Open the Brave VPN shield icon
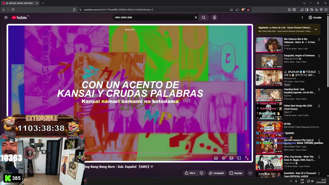Screen dimensions: 329x185 pos(321,10)
